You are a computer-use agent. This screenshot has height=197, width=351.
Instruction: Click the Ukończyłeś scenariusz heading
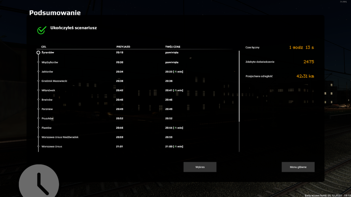[73, 28]
